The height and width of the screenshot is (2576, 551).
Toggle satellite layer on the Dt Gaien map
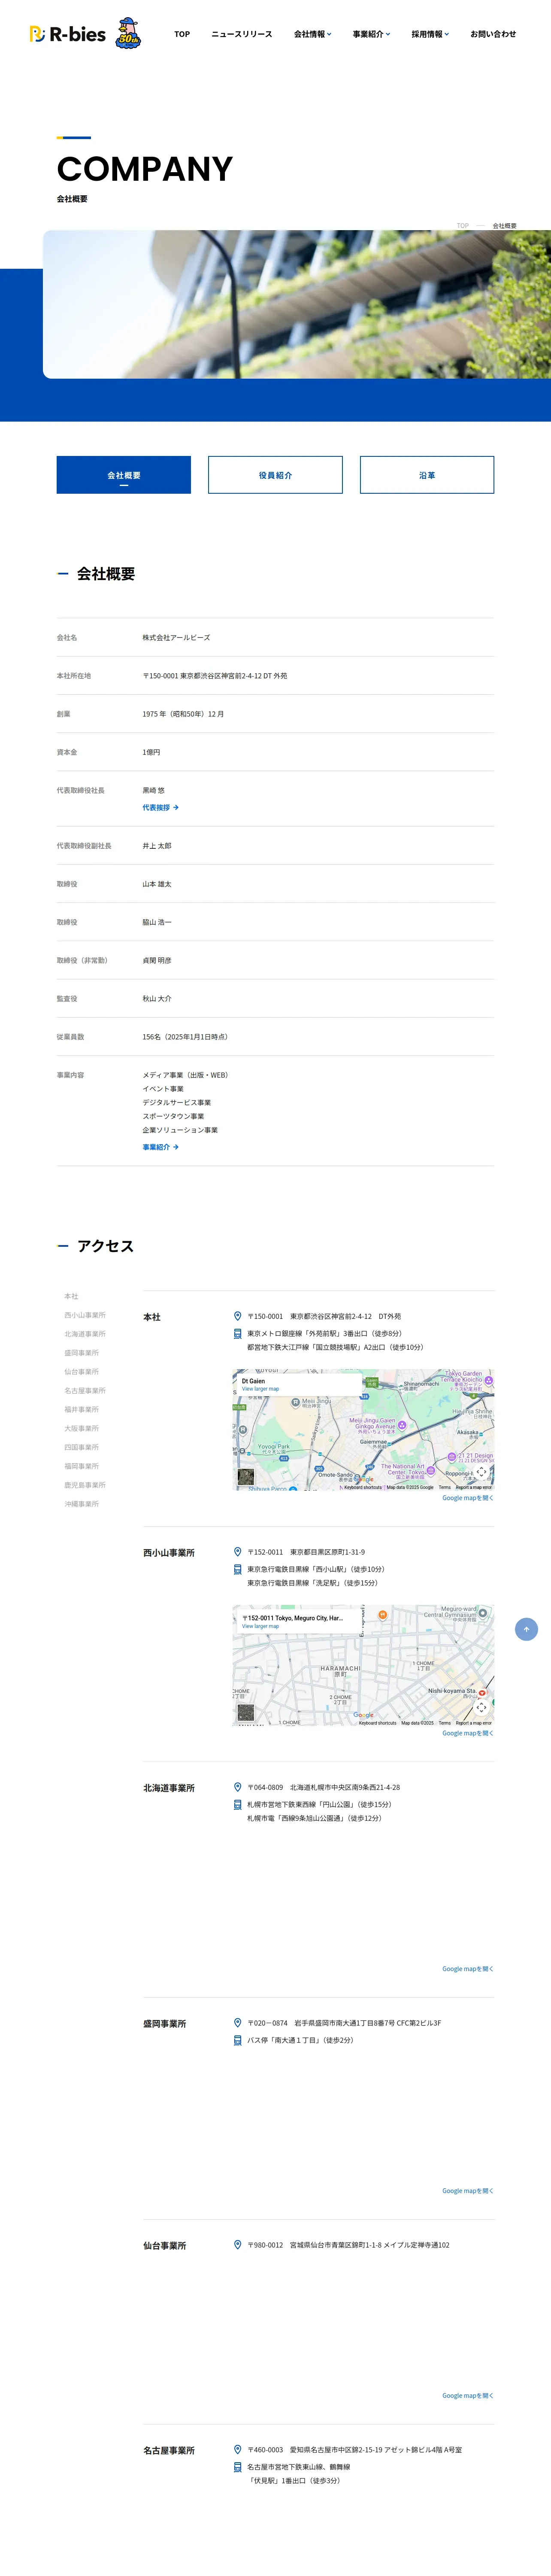tap(246, 1476)
